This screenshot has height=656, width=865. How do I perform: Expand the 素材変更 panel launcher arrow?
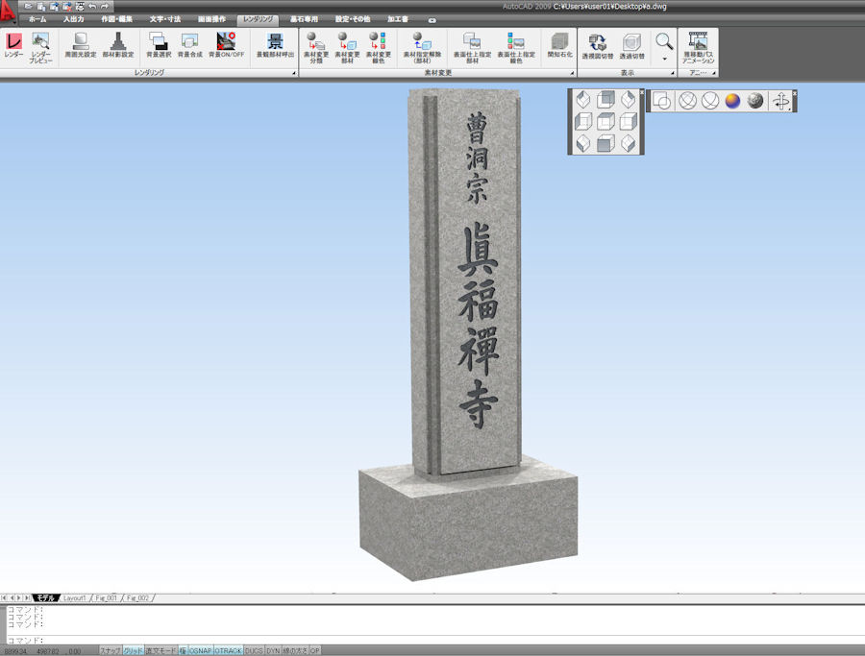tap(572, 73)
